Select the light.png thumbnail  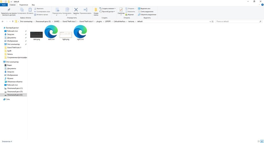pyautogui.click(x=66, y=35)
